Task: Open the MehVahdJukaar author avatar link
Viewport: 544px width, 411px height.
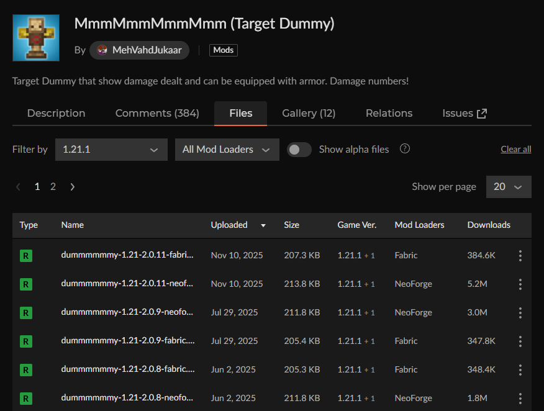Action: click(x=102, y=50)
